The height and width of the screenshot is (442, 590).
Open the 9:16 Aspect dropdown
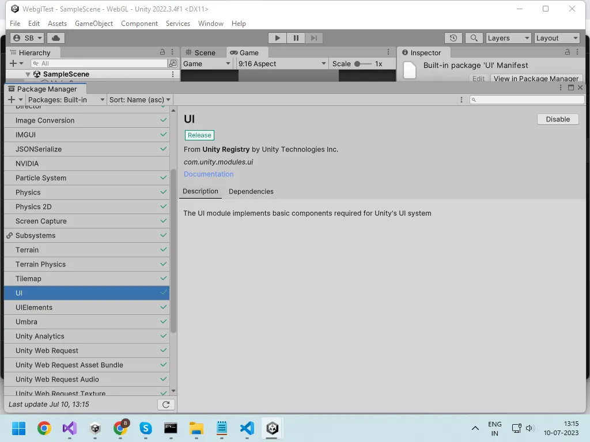tap(282, 63)
